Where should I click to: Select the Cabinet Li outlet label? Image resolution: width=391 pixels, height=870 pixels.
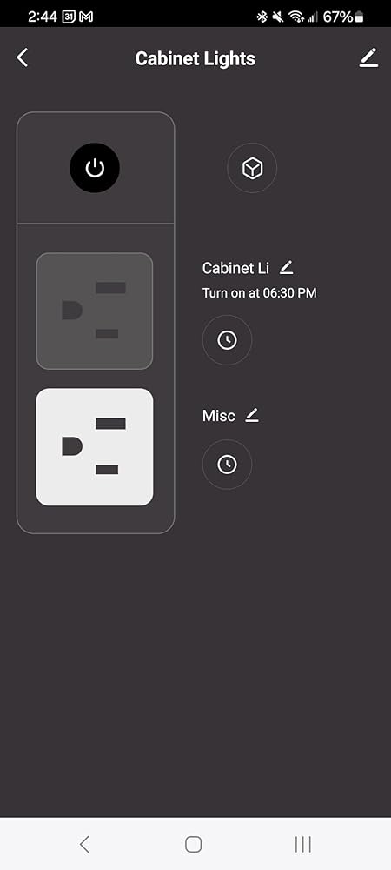coord(235,268)
